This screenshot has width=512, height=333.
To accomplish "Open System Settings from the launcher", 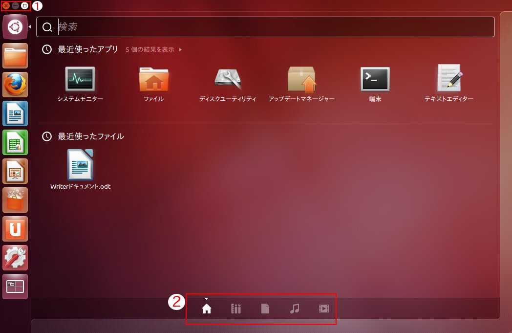I will click(15, 258).
